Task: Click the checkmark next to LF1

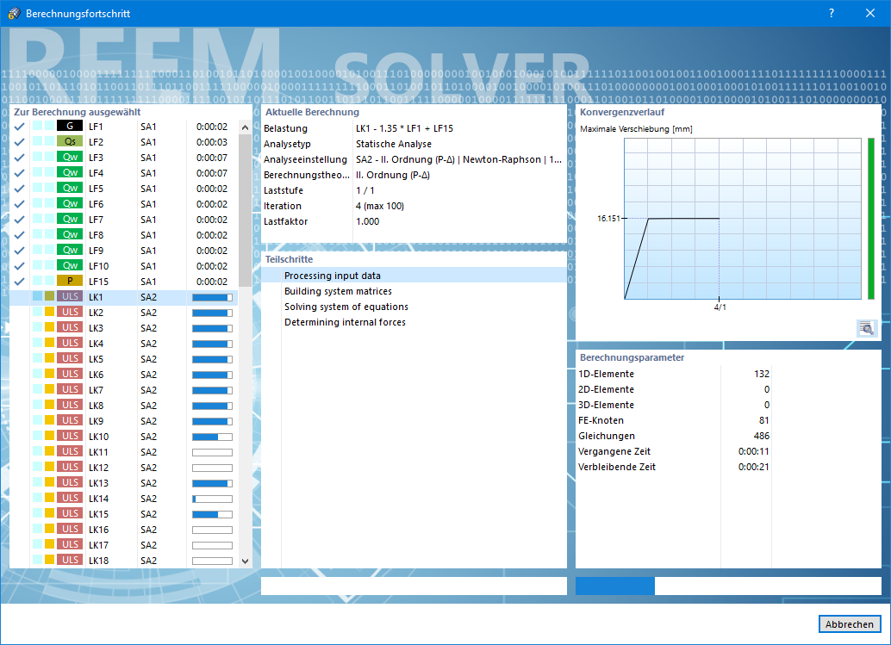Action: tap(19, 127)
